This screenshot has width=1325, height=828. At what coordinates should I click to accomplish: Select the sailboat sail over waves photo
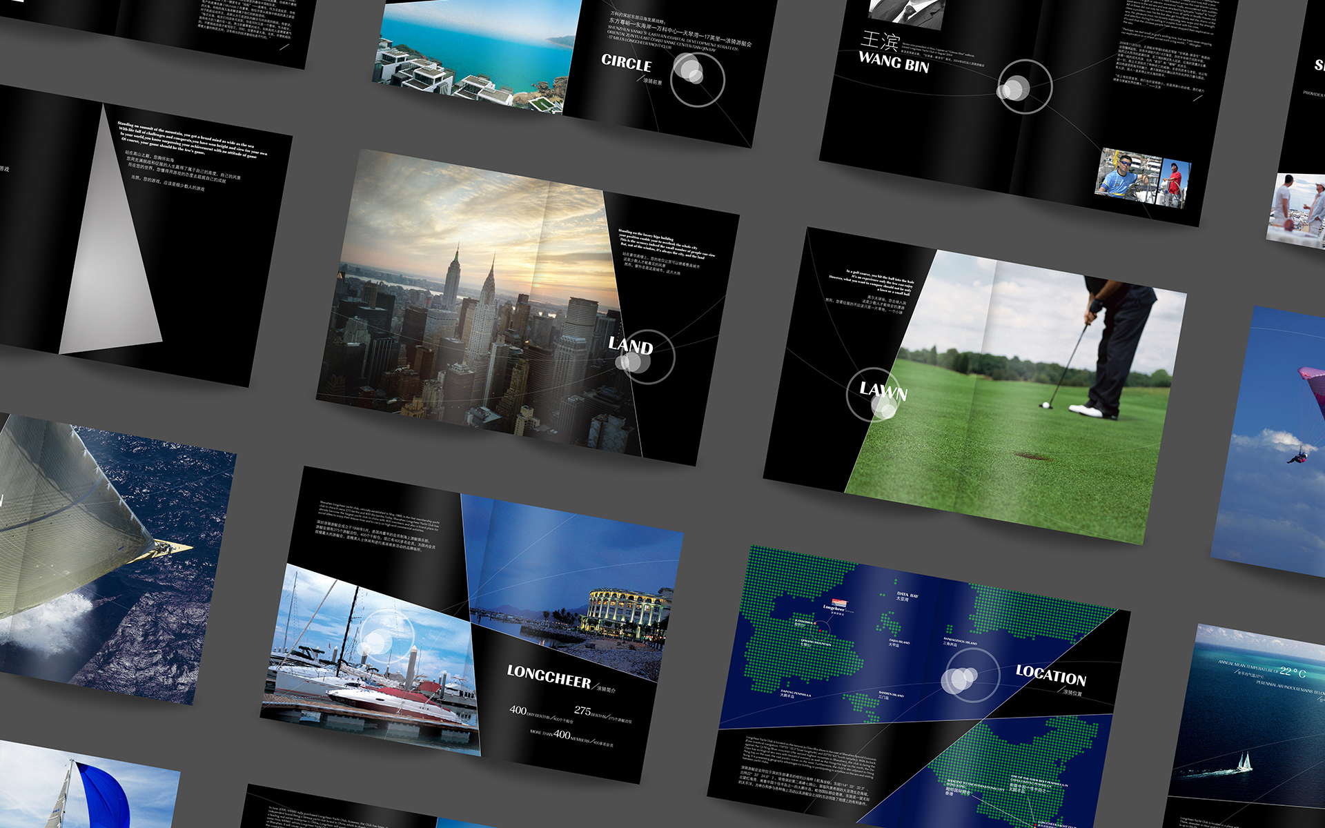pyautogui.click(x=110, y=559)
